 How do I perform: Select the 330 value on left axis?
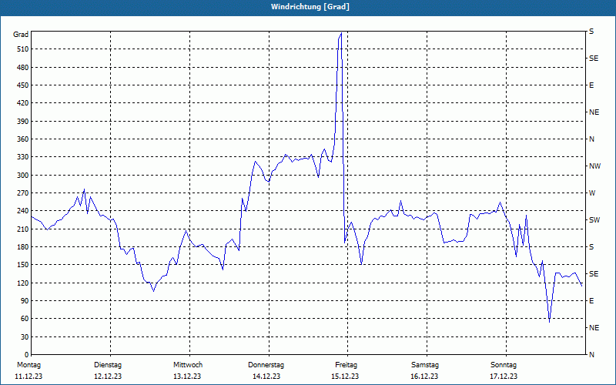click(23, 157)
